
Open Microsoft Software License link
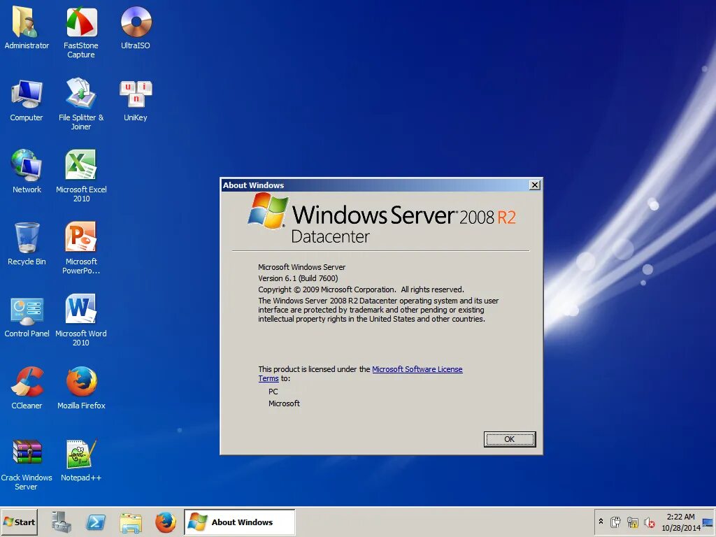point(417,369)
